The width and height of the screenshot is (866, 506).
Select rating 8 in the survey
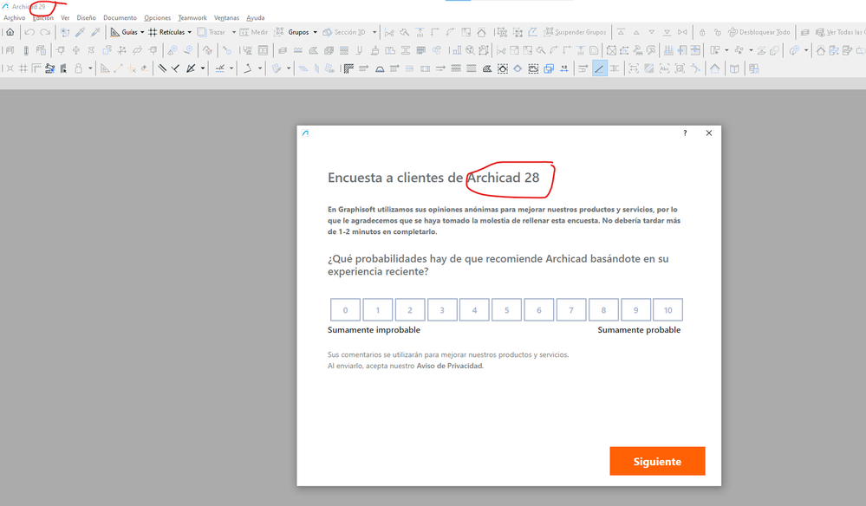coord(603,309)
